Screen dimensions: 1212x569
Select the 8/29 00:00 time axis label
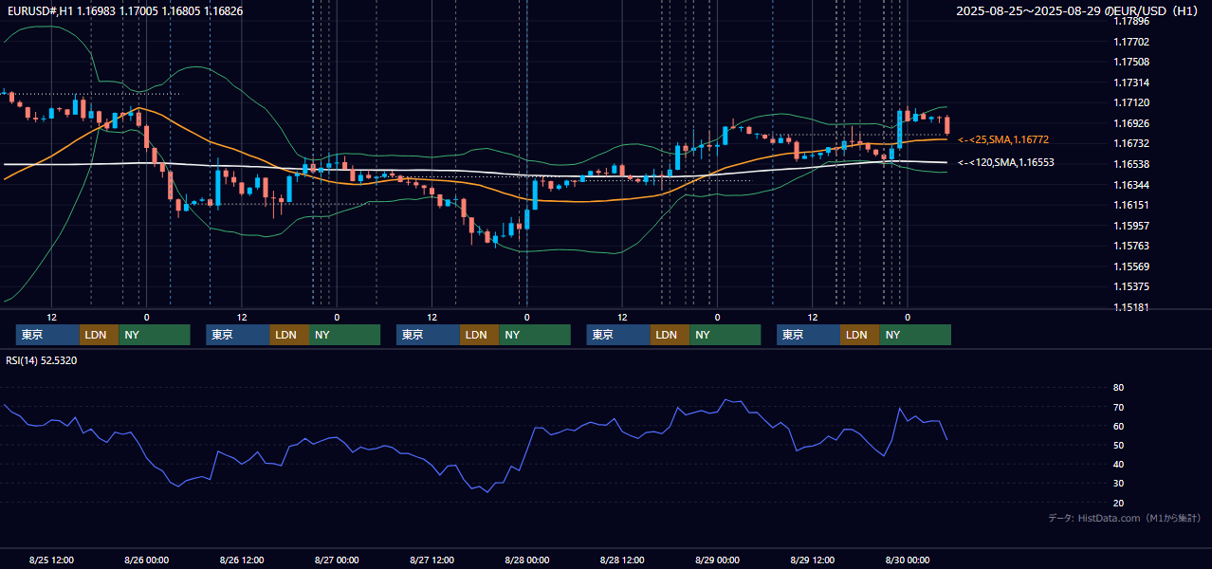point(718,560)
